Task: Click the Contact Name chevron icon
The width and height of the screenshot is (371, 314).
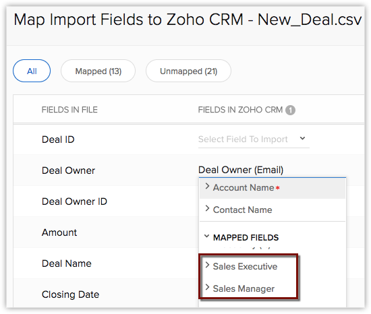Action: click(x=207, y=208)
